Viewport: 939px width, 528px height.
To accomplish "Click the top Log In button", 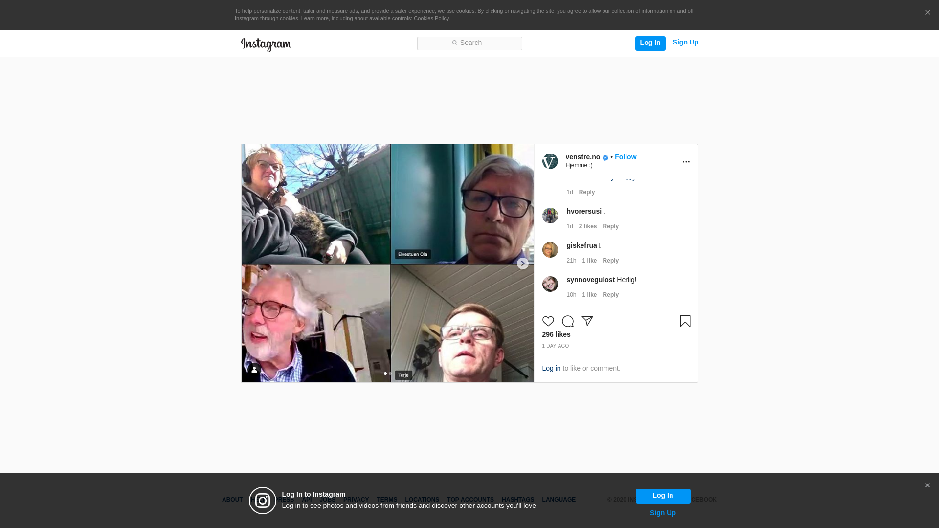I will (650, 43).
